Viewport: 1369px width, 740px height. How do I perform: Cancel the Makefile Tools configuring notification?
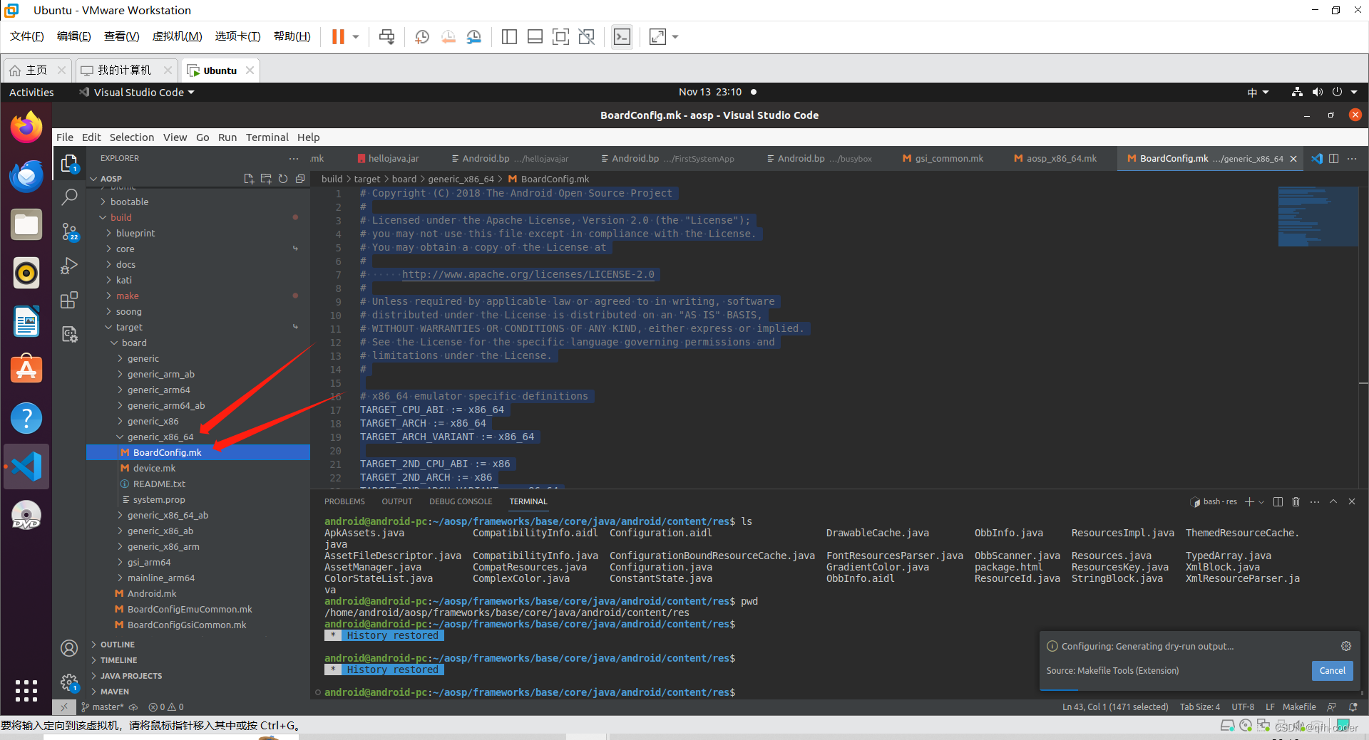tap(1332, 670)
